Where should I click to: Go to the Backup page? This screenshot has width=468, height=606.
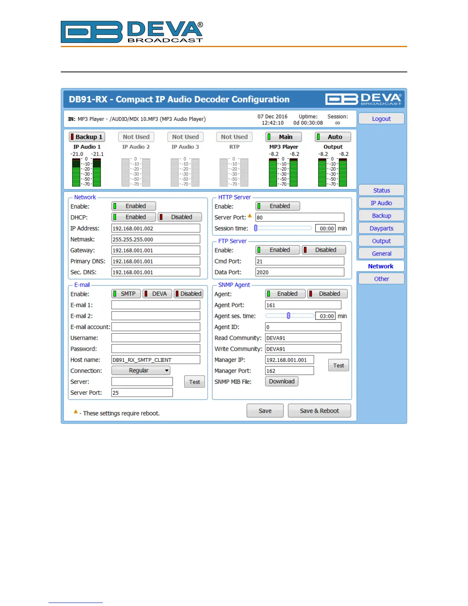click(381, 215)
